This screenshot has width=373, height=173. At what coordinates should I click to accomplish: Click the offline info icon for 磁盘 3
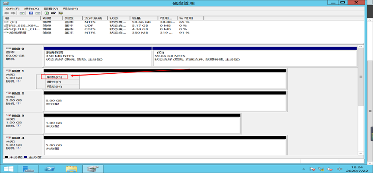point(19,126)
